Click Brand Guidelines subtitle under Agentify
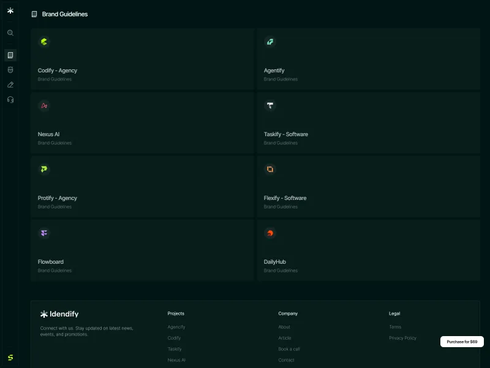Screen dimensions: 490x368 click(x=281, y=79)
